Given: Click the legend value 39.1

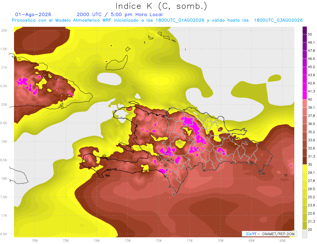Looking at the screenshot, I should coord(311,107).
